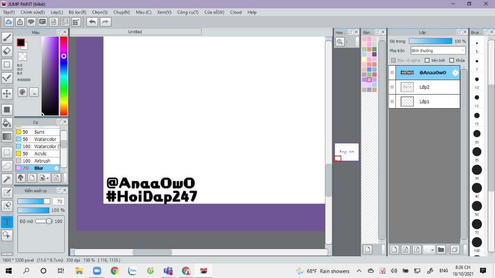
Task: Click the cloud sync toolbar icon
Action: click(9, 22)
